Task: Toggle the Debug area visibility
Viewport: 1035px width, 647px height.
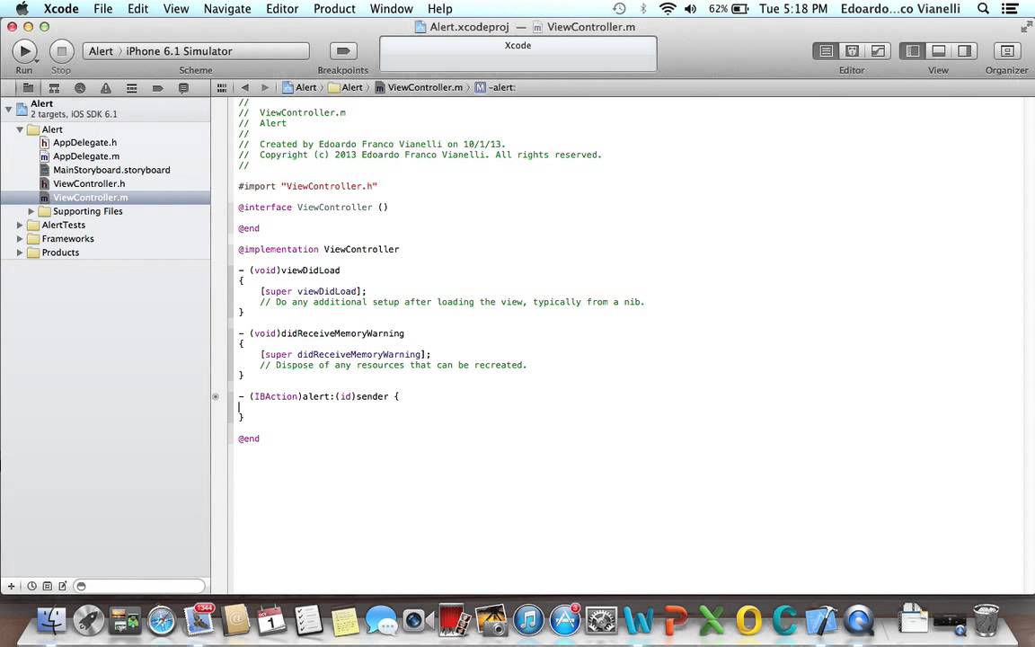Action: pos(939,51)
